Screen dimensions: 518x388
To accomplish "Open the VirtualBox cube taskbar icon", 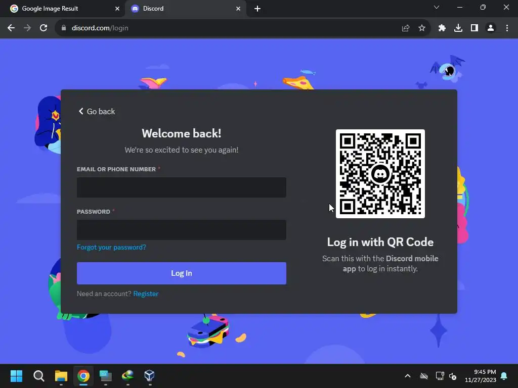I will click(150, 376).
